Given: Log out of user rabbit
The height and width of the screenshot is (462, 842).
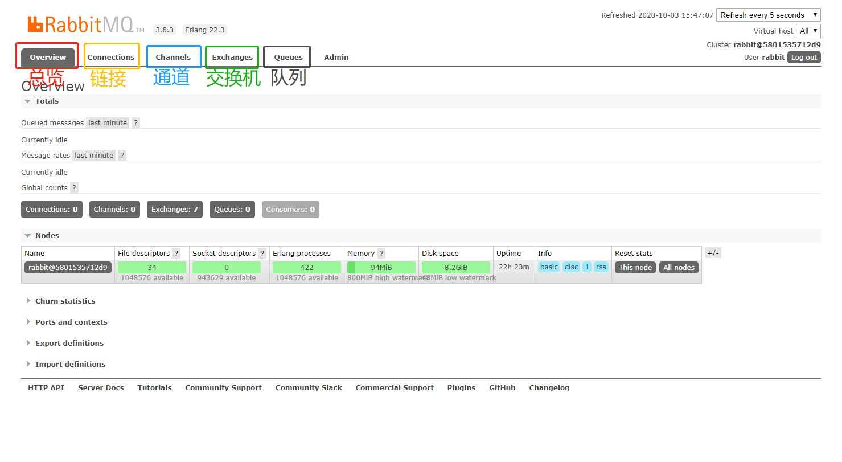Looking at the screenshot, I should click(804, 58).
